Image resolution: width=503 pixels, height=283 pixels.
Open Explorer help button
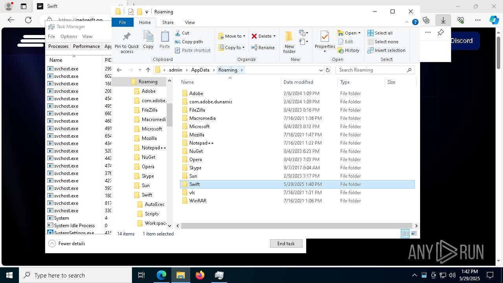coord(415,22)
